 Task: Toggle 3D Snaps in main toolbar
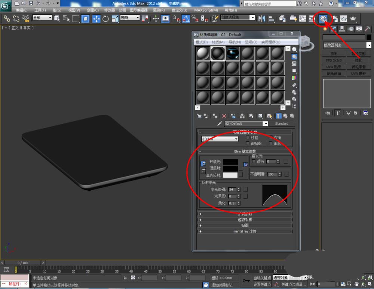pyautogui.click(x=176, y=19)
